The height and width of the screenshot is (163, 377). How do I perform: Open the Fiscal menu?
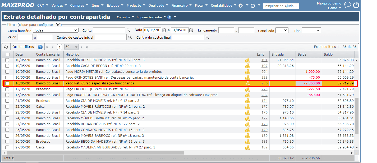(x=201, y=5)
